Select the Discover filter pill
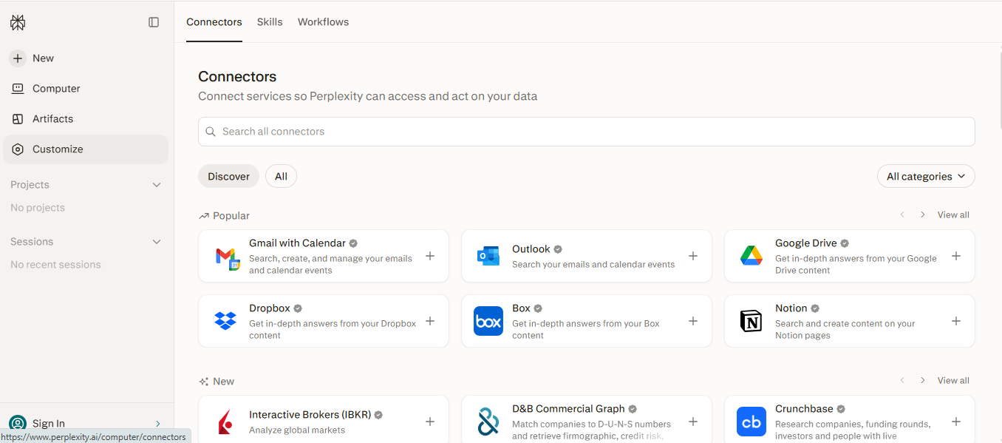Screen dimensions: 1002x443 click(x=228, y=176)
